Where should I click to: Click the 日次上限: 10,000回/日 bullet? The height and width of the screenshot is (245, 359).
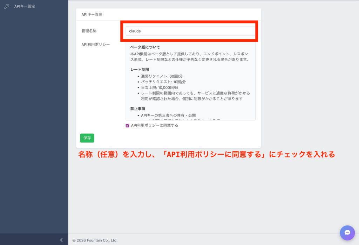pos(160,87)
